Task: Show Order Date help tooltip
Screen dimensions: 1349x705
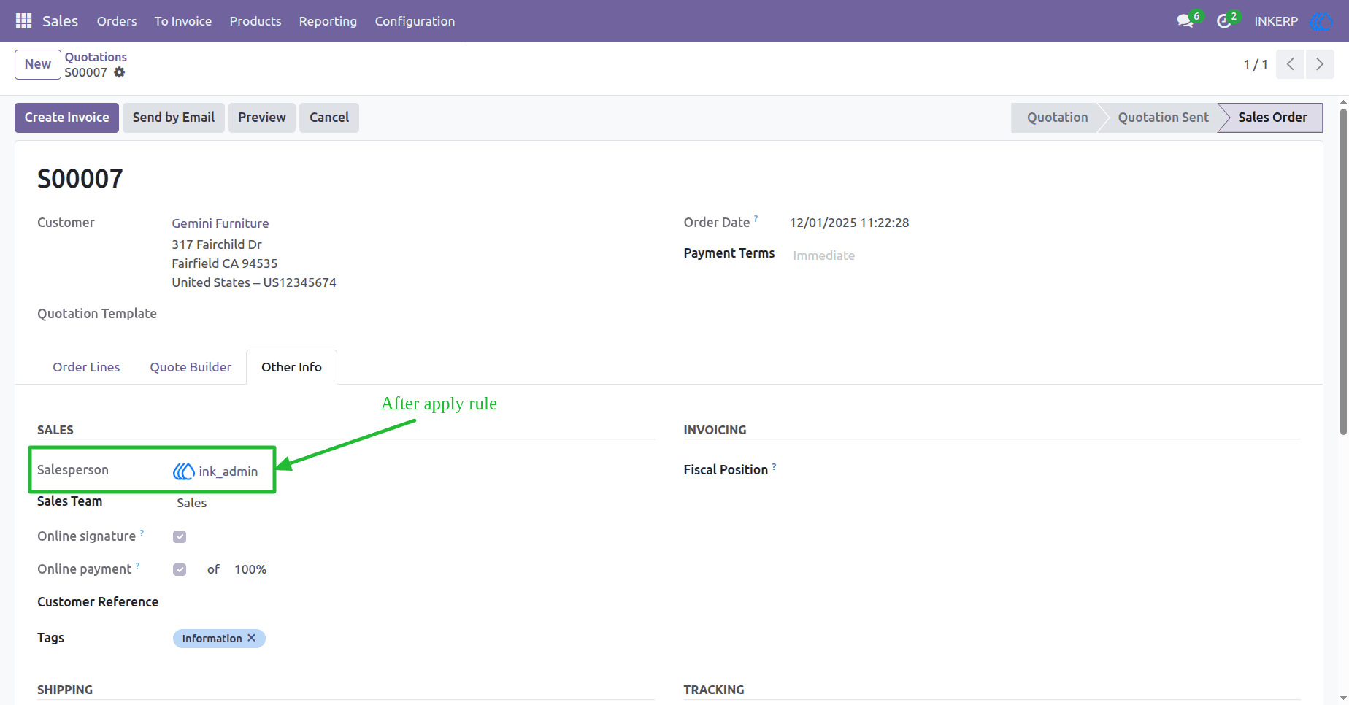Action: click(756, 217)
